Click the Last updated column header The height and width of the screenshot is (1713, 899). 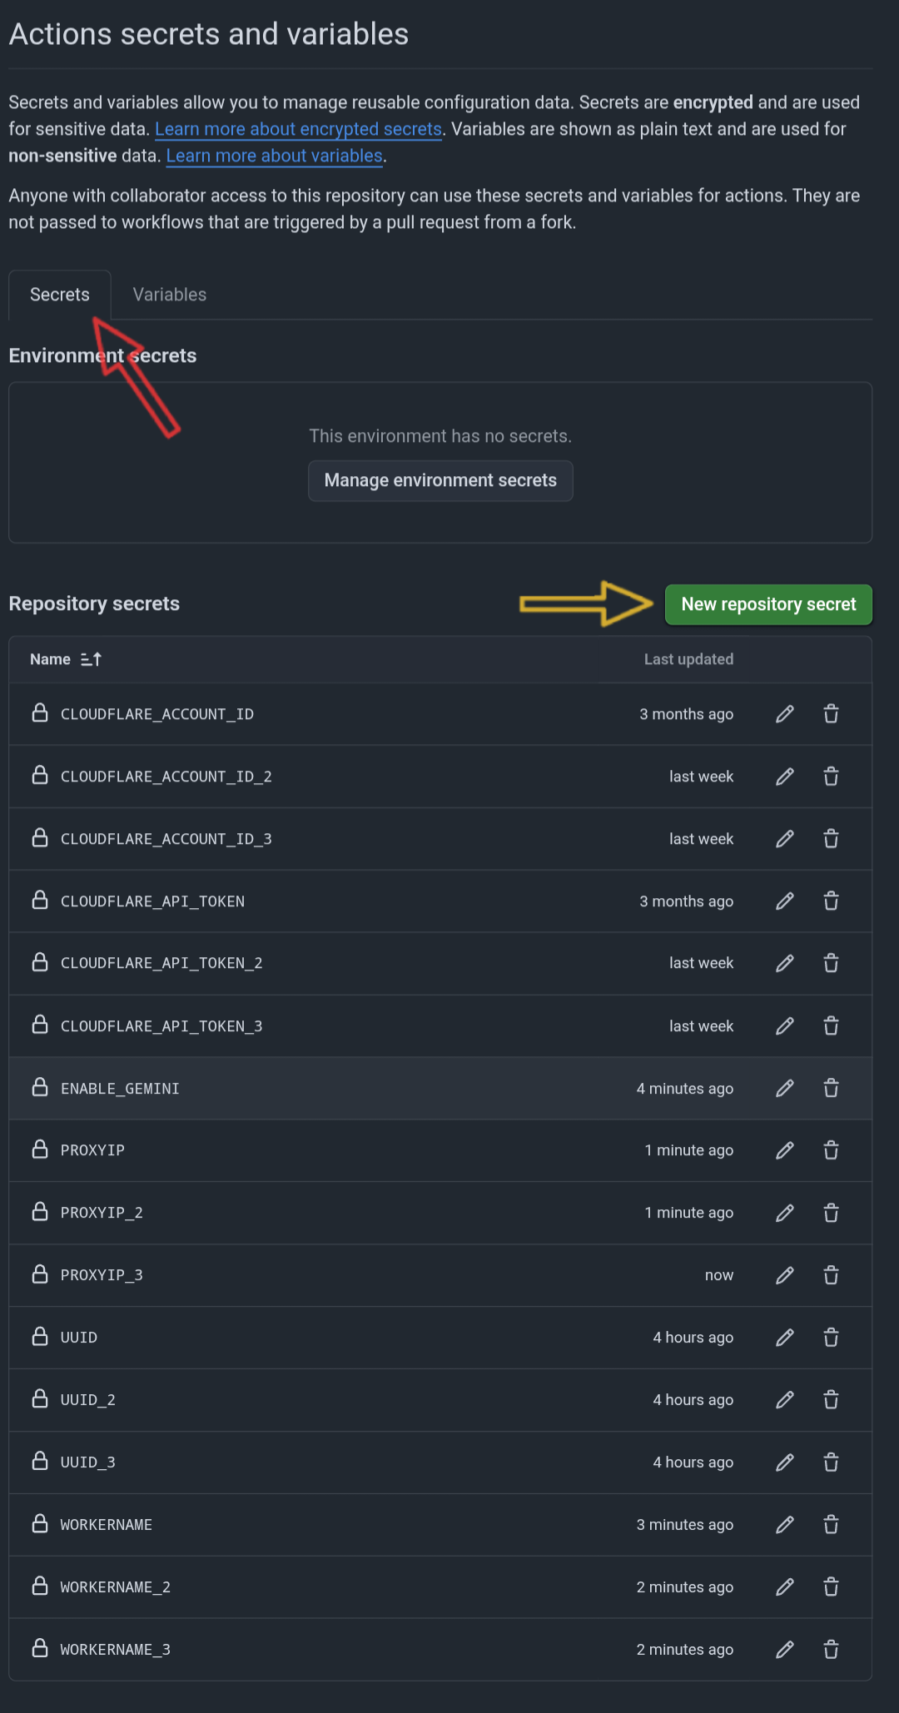[688, 659]
